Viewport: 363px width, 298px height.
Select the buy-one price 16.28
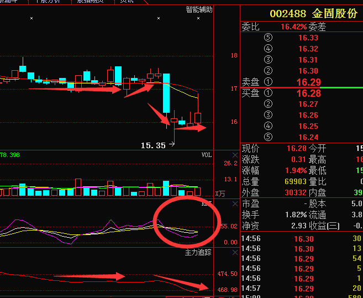(308, 93)
